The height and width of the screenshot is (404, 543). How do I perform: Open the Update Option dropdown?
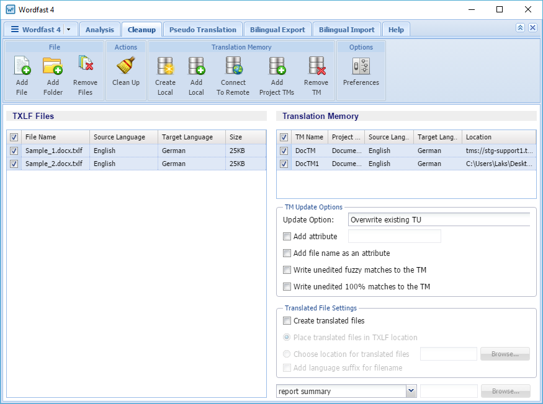click(x=439, y=219)
